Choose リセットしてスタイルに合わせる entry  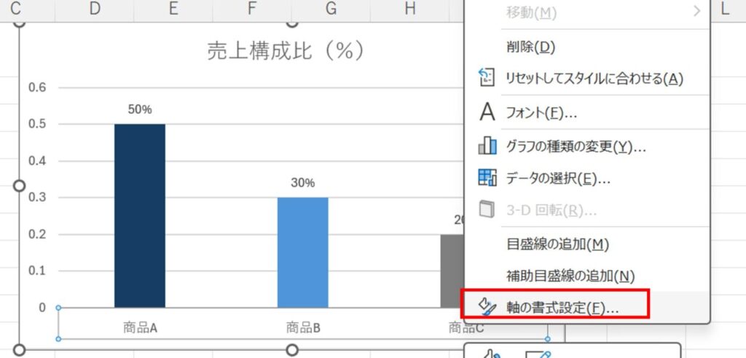point(586,78)
